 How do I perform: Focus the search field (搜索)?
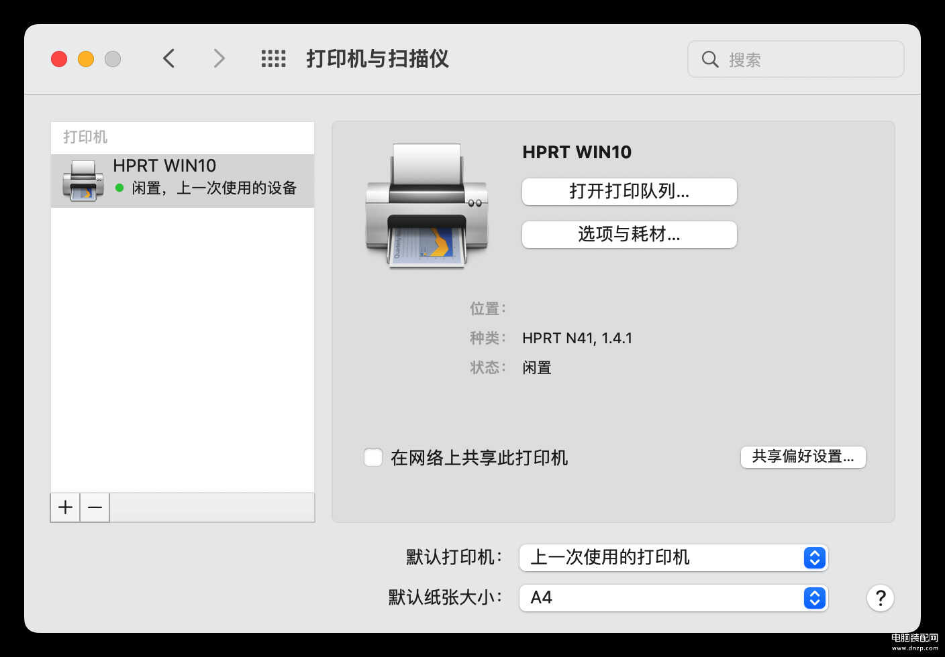[x=795, y=59]
